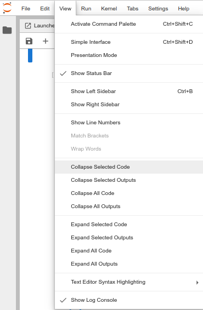Image resolution: width=203 pixels, height=310 pixels.
Task: Open the Edit menu
Action: pyautogui.click(x=45, y=9)
